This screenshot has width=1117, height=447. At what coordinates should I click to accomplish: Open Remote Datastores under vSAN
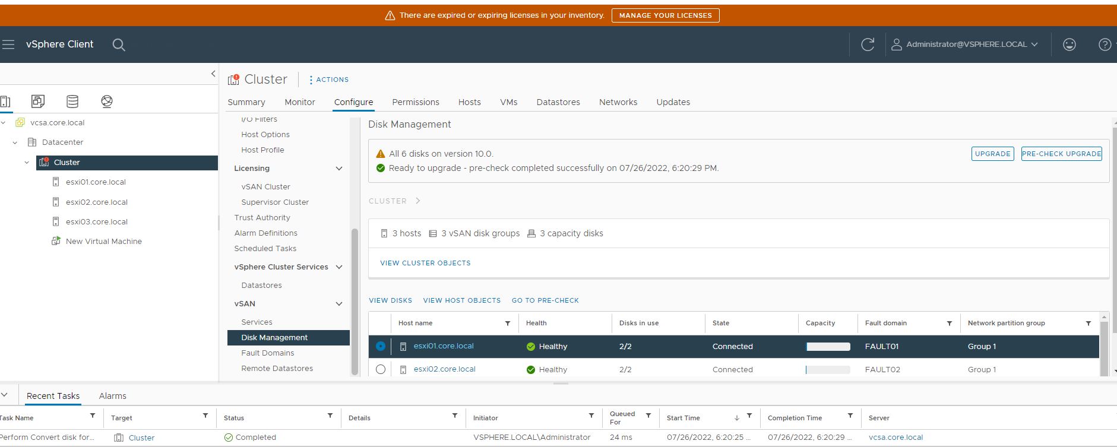pyautogui.click(x=277, y=369)
